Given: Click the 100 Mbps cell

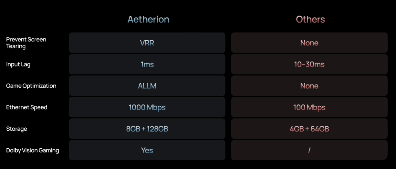Looking at the screenshot, I should (309, 107).
